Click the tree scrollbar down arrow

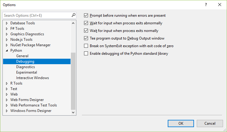click(x=73, y=112)
